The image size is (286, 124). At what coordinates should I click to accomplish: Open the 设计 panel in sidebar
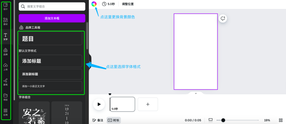[x=6, y=6]
